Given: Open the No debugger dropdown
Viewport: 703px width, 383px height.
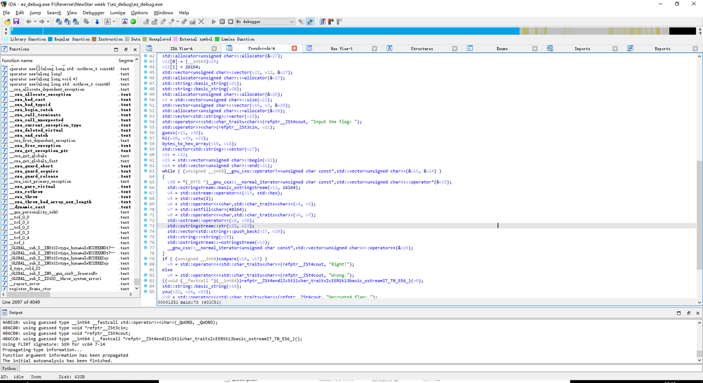Looking at the screenshot, I should click(265, 21).
